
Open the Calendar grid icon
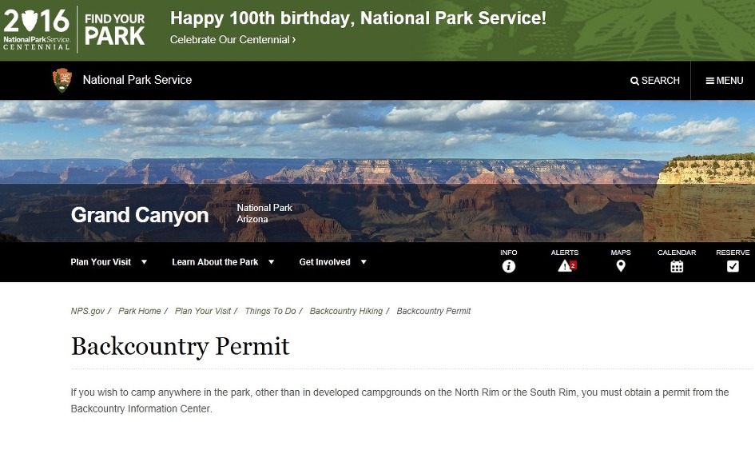click(x=677, y=266)
